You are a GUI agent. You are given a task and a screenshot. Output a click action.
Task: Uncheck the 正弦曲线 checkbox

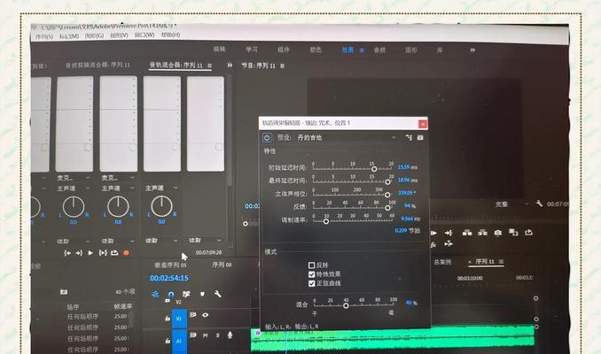pyautogui.click(x=312, y=283)
